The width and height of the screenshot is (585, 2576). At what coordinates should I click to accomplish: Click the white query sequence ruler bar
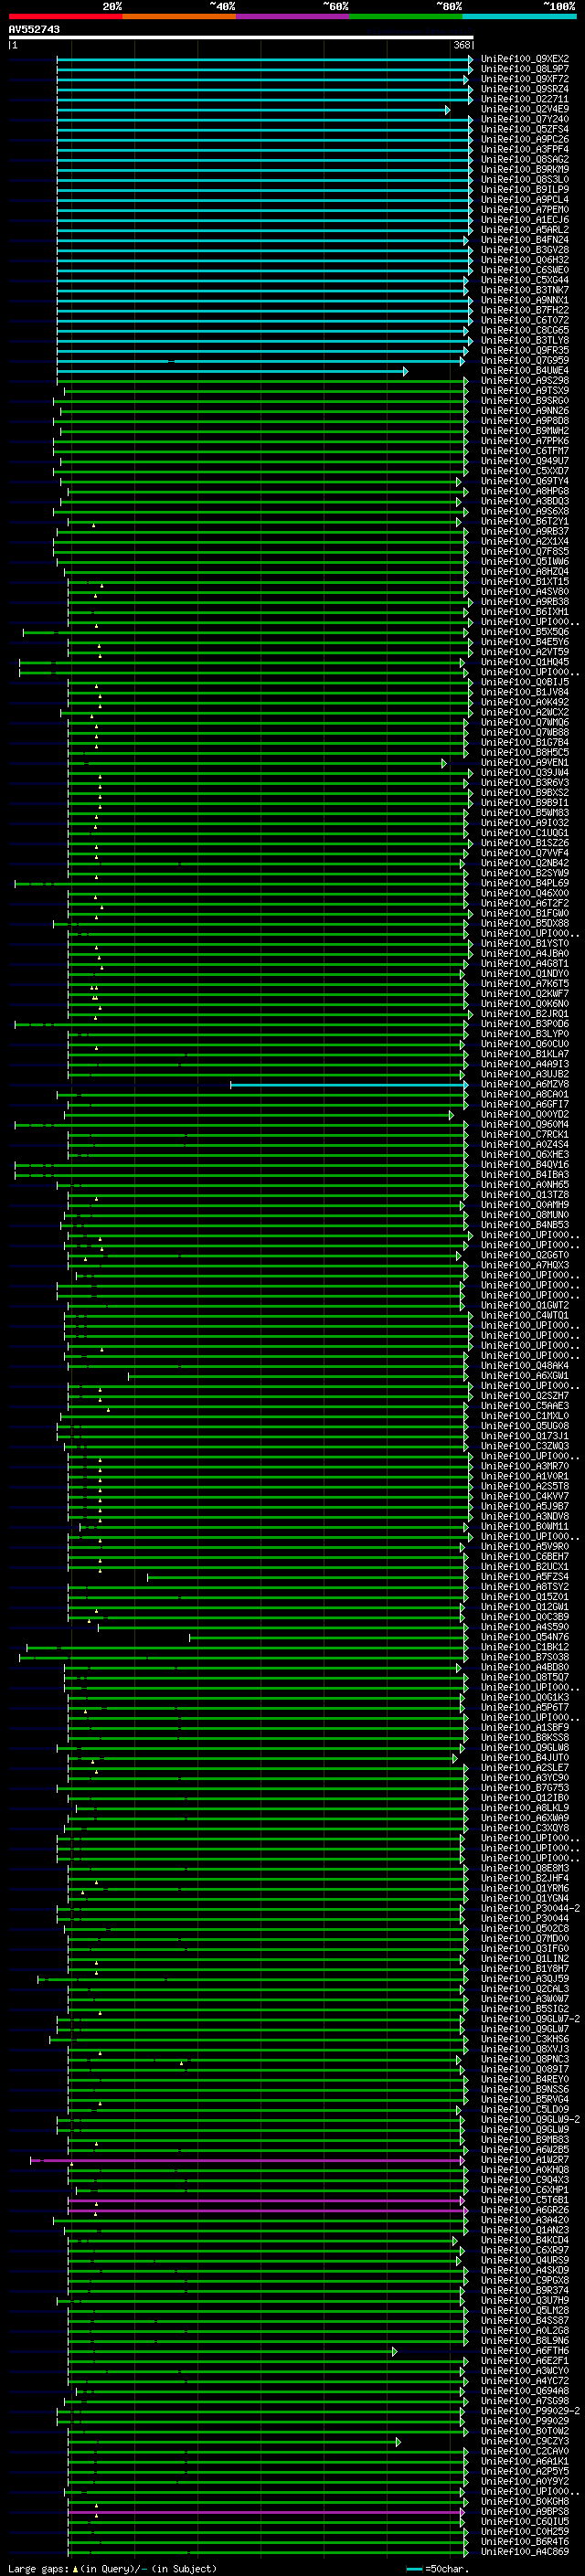click(241, 38)
